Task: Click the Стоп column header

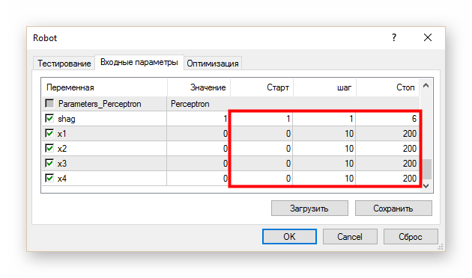Action: point(388,87)
